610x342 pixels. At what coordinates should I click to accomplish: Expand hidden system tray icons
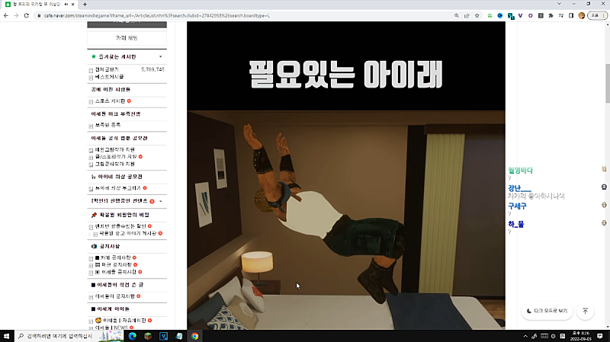[x=525, y=336]
